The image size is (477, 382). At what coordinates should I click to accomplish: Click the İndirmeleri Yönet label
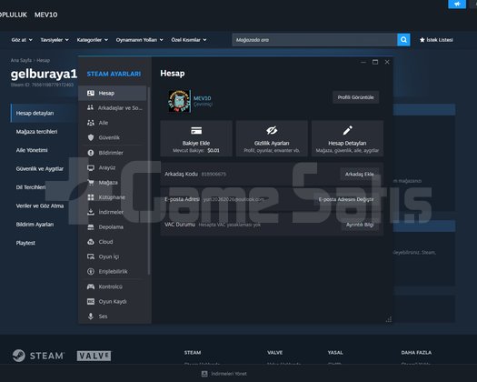tap(229, 374)
